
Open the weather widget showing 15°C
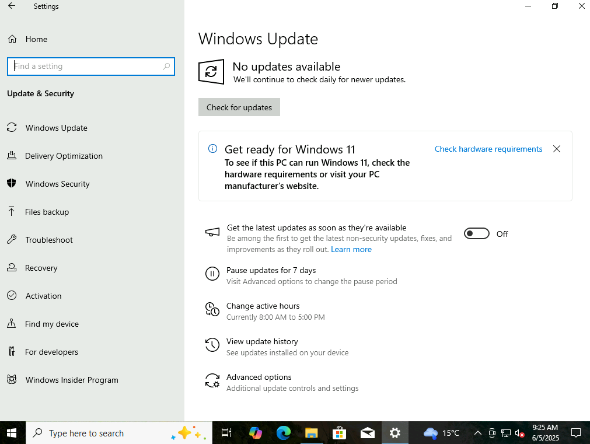[x=441, y=433]
